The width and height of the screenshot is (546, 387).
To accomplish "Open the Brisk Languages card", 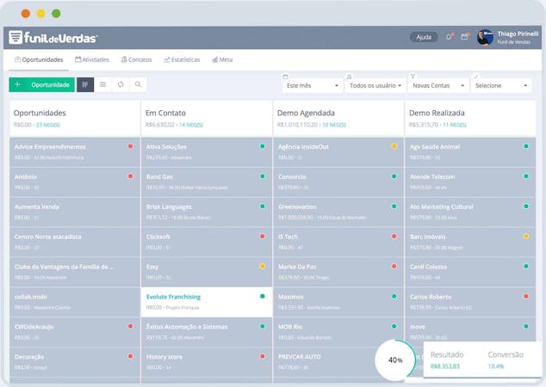I will [207, 212].
